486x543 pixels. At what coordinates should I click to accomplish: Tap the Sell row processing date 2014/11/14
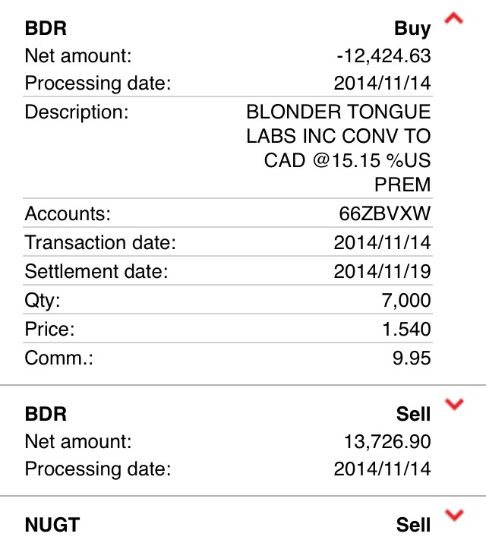(x=382, y=469)
